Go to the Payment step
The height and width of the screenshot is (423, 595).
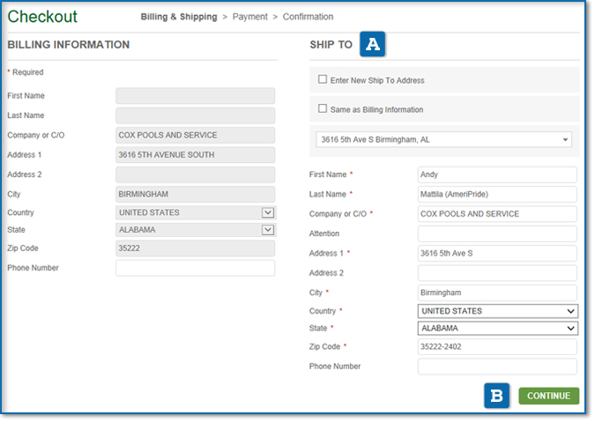tap(250, 17)
